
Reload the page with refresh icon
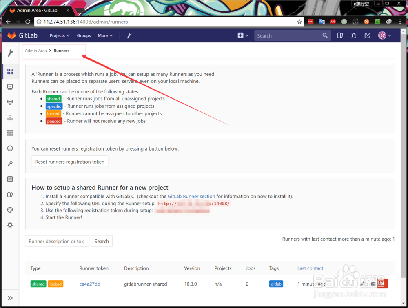tap(28, 22)
